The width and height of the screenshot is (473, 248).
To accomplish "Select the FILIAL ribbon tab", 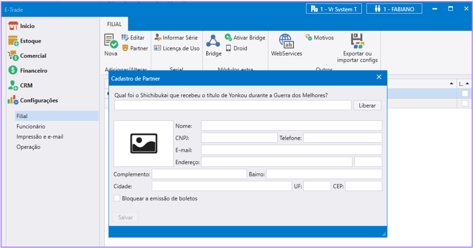I will click(x=114, y=24).
